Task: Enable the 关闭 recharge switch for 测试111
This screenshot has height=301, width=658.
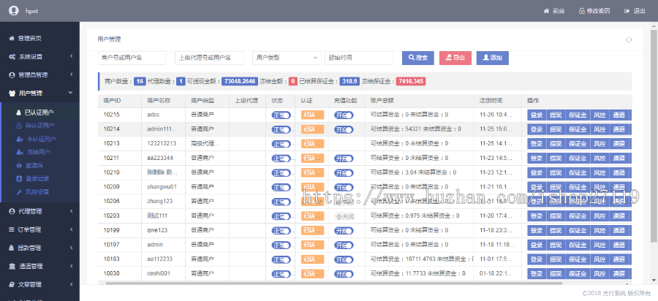Action: 344,216
